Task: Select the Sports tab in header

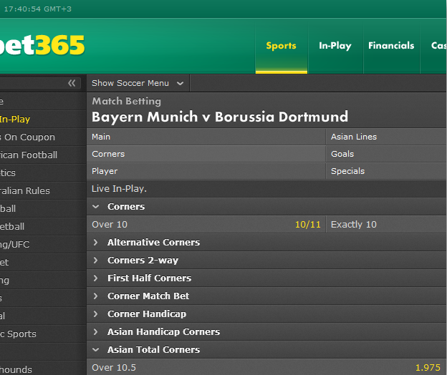Action: pos(281,46)
